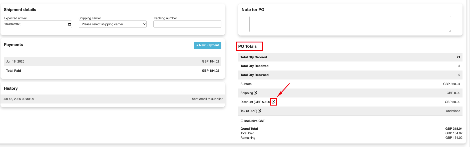Tick the Inclusive GST checkbox
Screen dimensions: 470x147
tap(242, 120)
